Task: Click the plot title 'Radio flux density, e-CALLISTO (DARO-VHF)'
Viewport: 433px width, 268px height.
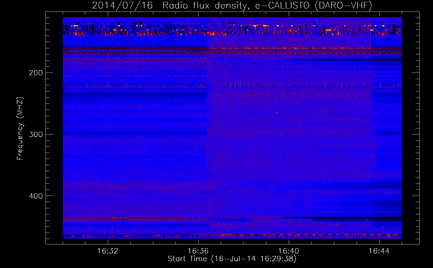Action: 267,6
